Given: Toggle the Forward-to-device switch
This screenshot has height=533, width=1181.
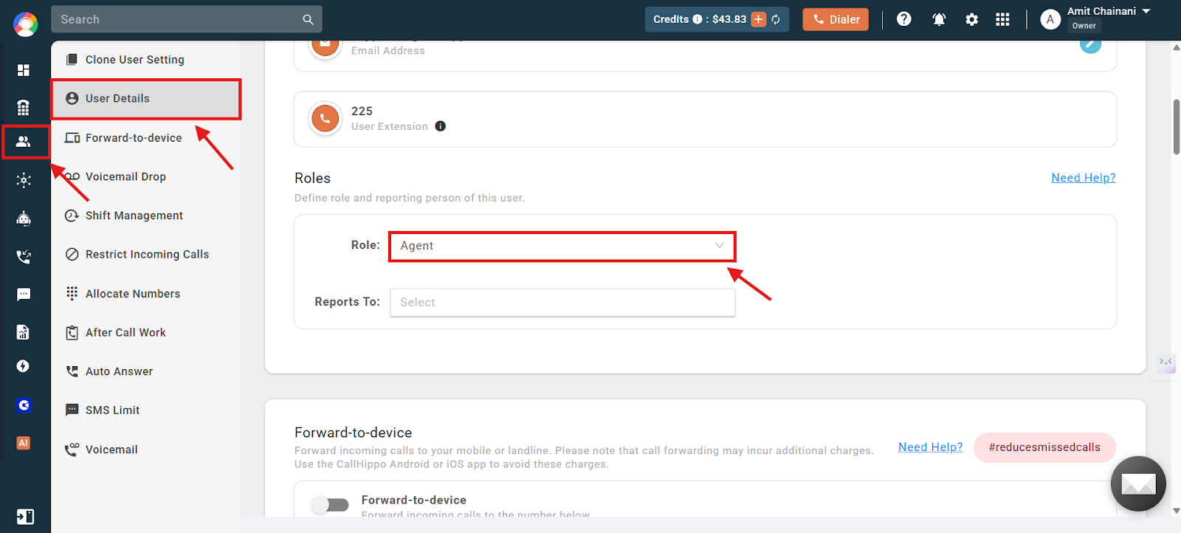Looking at the screenshot, I should point(330,505).
